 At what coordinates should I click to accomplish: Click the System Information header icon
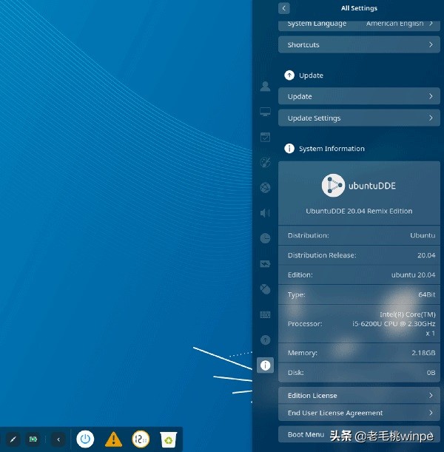pyautogui.click(x=289, y=149)
